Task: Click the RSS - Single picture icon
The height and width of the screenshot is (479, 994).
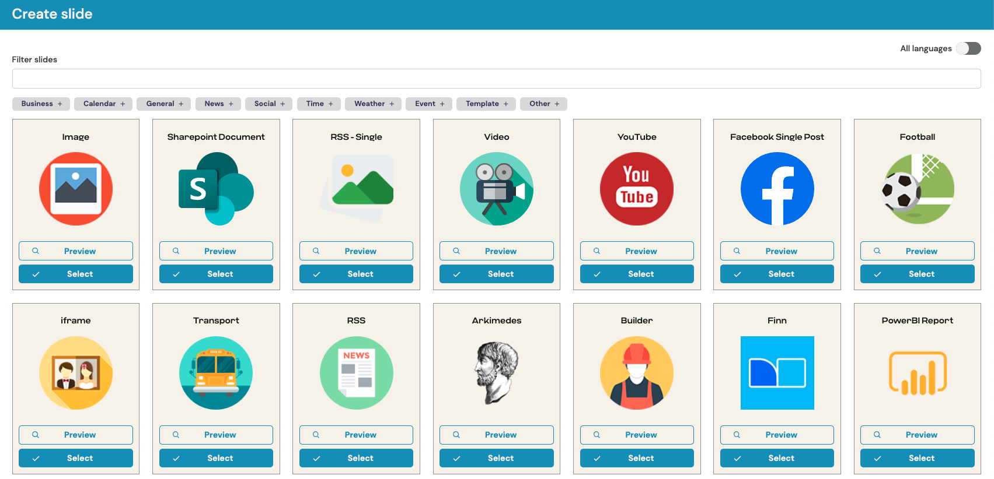Action: [x=357, y=189]
